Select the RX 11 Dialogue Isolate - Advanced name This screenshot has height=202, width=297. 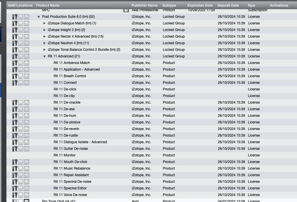pyautogui.click(x=80, y=142)
